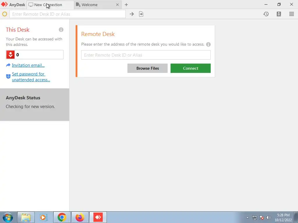Click the connection status circle indicator
298x223 pixels.
(5, 14)
